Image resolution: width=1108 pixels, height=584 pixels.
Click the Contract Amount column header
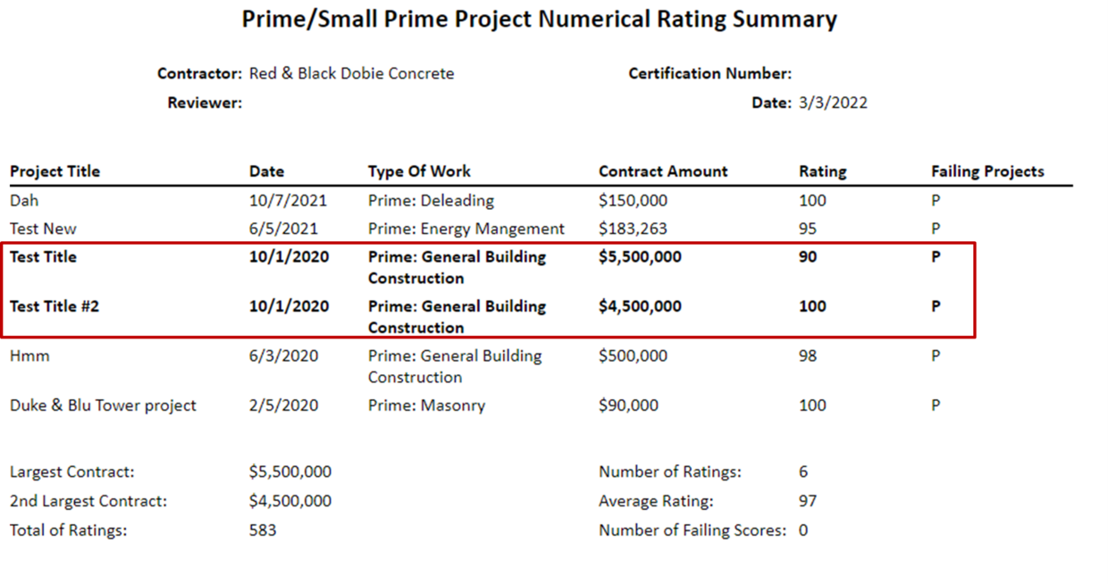[663, 171]
